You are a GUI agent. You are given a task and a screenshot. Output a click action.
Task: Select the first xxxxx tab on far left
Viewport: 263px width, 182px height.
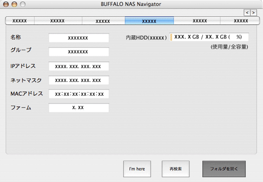(20, 20)
